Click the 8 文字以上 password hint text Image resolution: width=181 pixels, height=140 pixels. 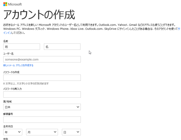(x=26, y=84)
